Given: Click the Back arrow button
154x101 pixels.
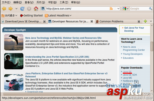Looking at the screenshot, I should 4,9.
